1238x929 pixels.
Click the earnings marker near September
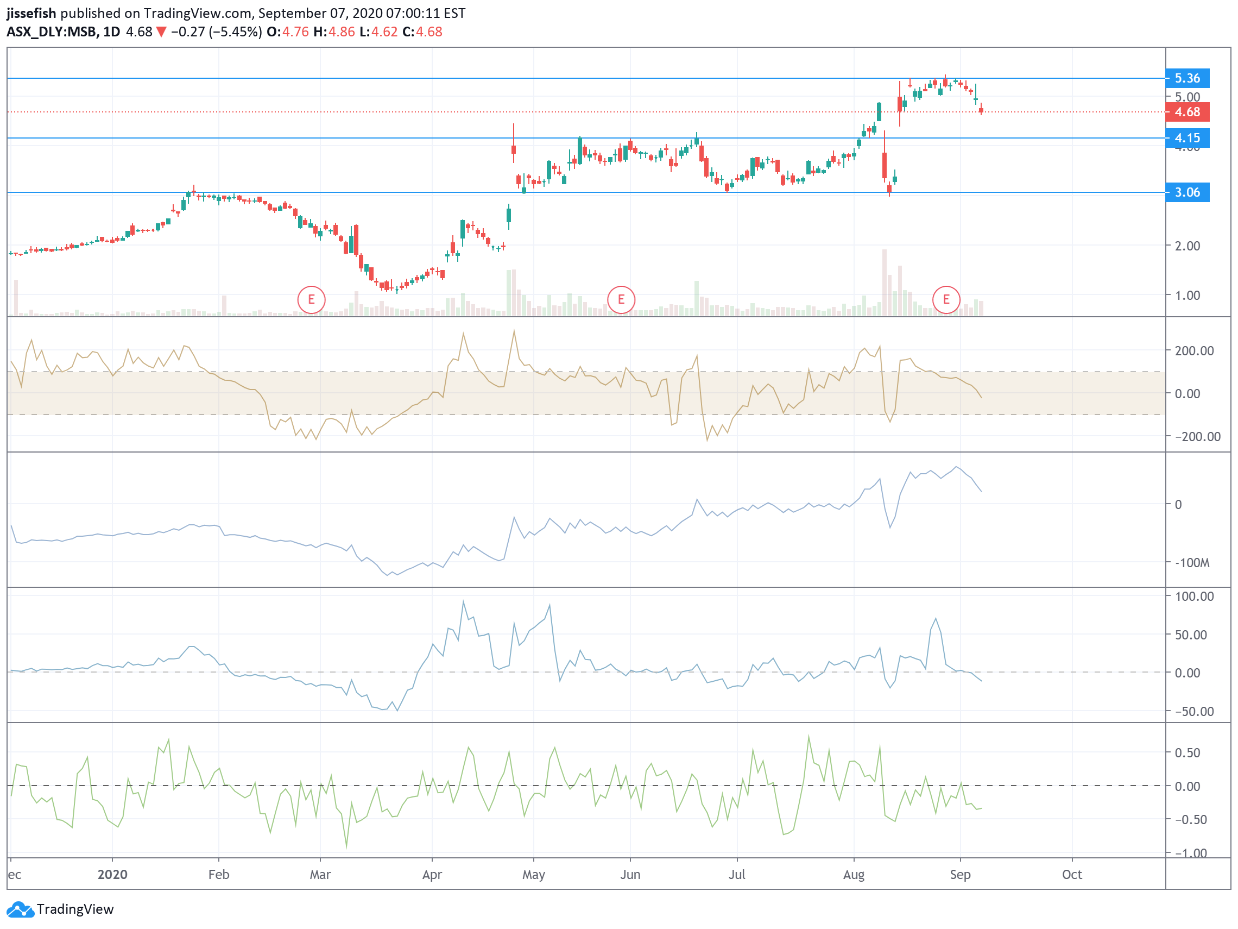[946, 299]
